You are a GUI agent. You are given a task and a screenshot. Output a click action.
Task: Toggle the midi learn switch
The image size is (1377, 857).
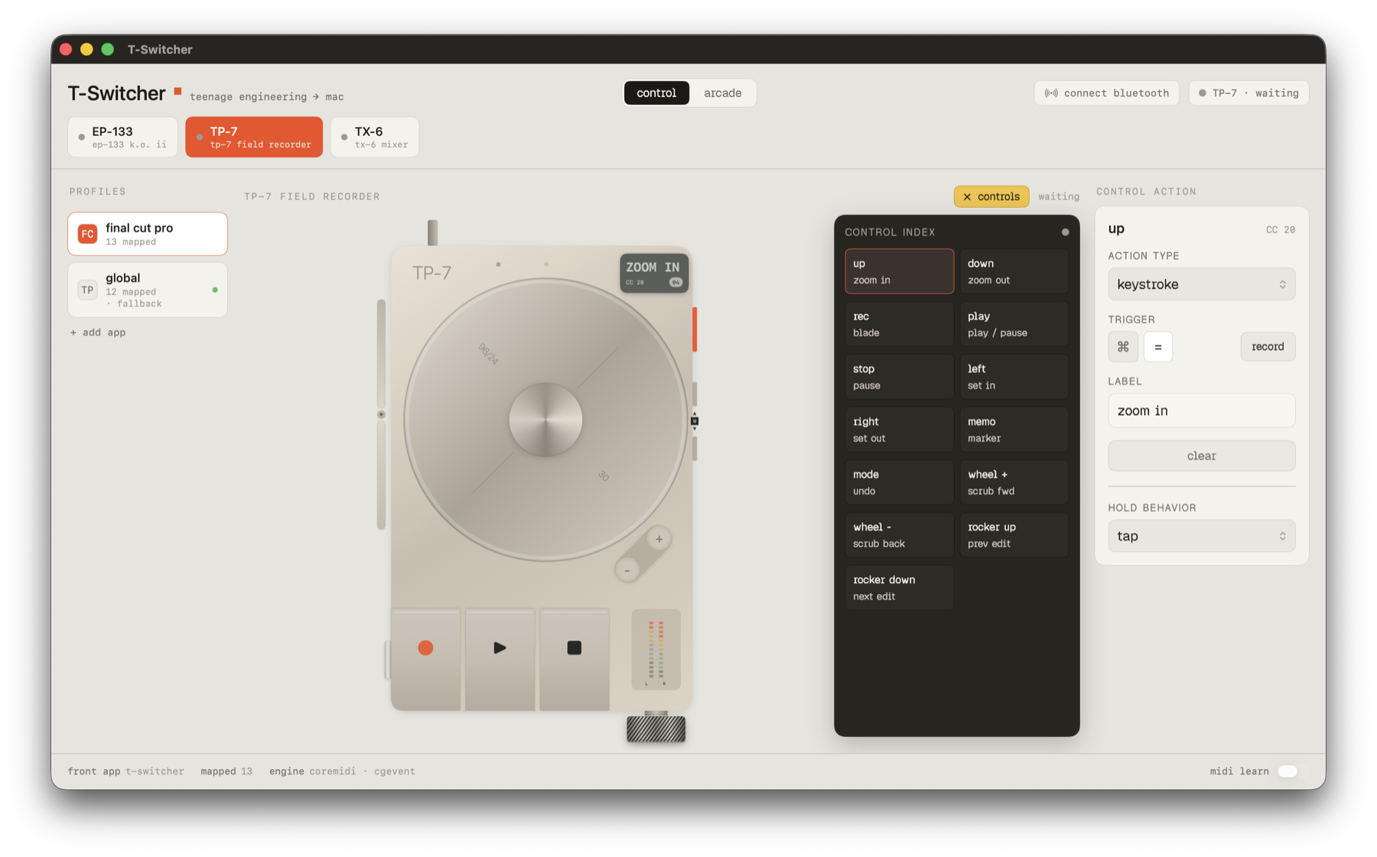(1289, 771)
